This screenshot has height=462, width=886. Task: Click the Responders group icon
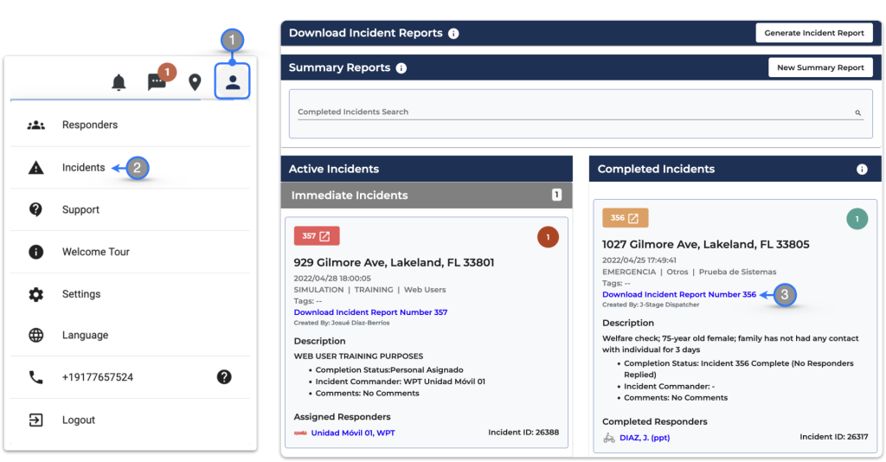(x=36, y=125)
